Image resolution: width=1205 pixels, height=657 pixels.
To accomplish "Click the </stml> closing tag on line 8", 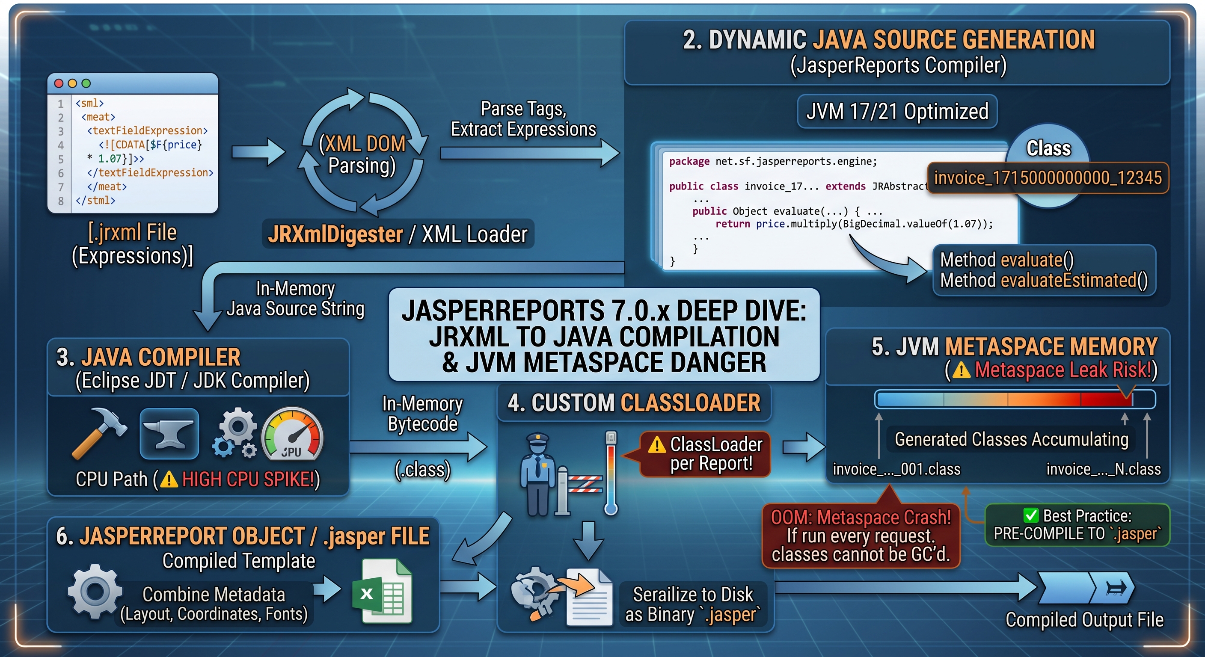I will (x=95, y=201).
